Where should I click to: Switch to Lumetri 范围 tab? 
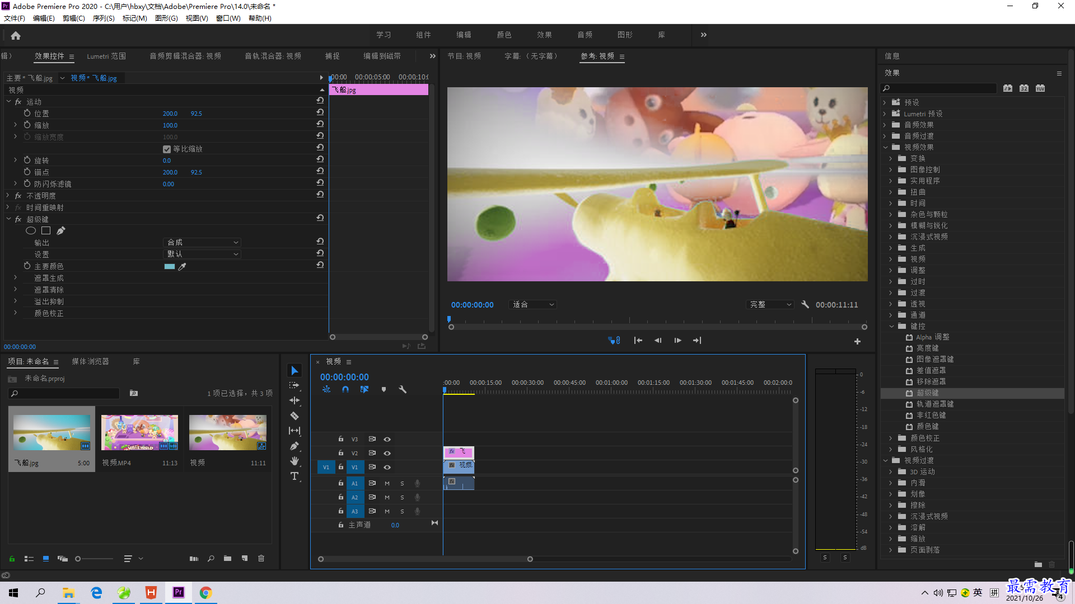(106, 56)
